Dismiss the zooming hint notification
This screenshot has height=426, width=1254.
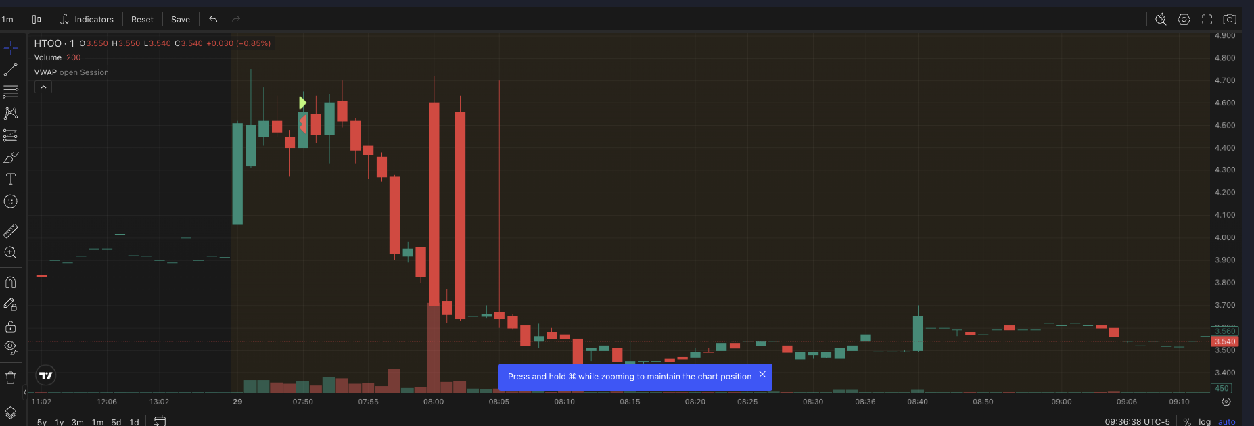coord(762,375)
